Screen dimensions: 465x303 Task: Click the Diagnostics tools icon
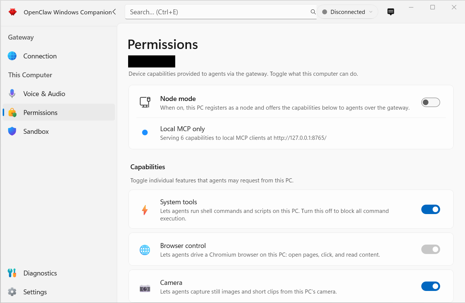[12, 273]
